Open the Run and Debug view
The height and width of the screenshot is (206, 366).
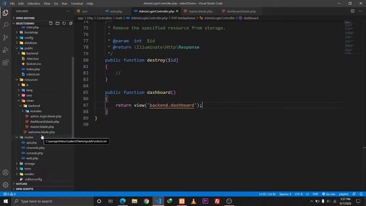5,50
